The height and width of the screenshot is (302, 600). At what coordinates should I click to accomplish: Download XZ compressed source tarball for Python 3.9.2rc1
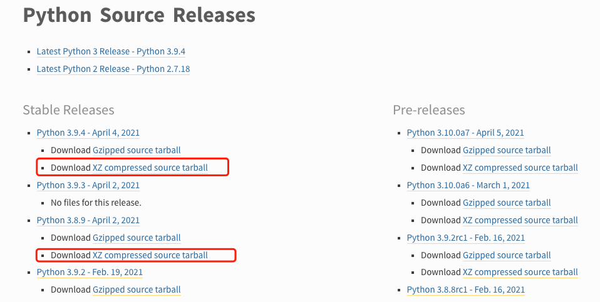[x=520, y=272]
